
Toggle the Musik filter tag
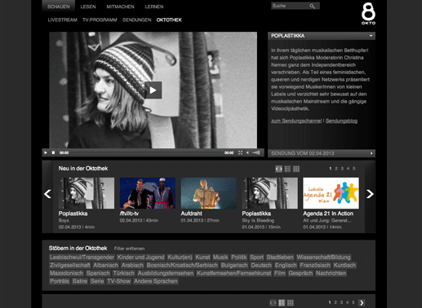[x=220, y=257]
